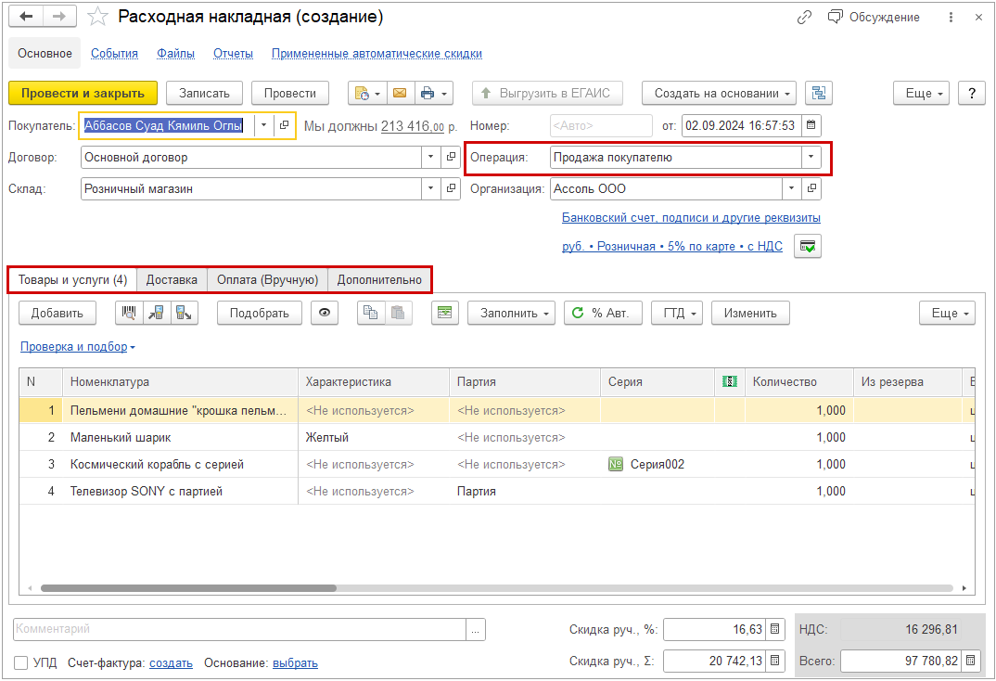Switch to the Доставка tab
Screen dimensions: 996x681
(172, 280)
